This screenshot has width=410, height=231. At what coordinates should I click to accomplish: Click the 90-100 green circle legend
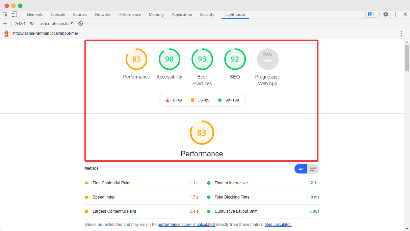(x=228, y=100)
